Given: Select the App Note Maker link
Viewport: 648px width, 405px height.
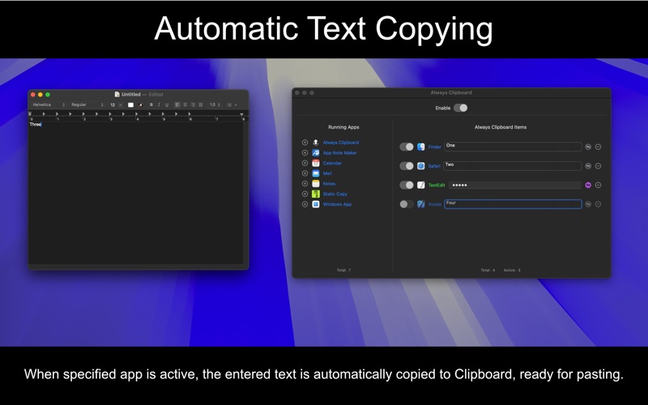Looking at the screenshot, I should [339, 153].
